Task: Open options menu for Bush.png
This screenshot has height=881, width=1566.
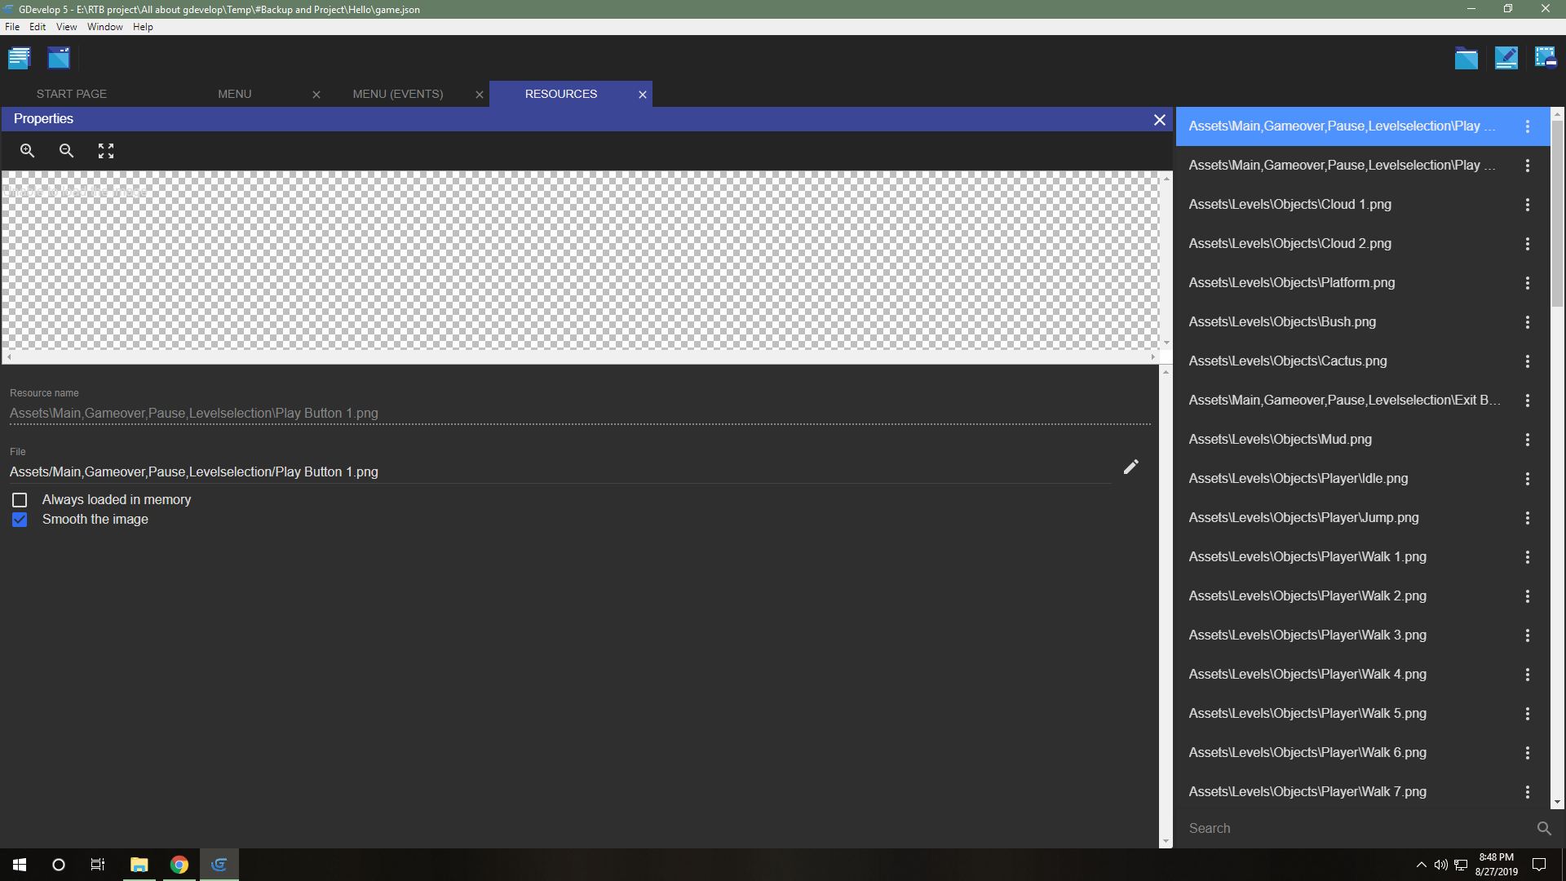Action: tap(1528, 322)
